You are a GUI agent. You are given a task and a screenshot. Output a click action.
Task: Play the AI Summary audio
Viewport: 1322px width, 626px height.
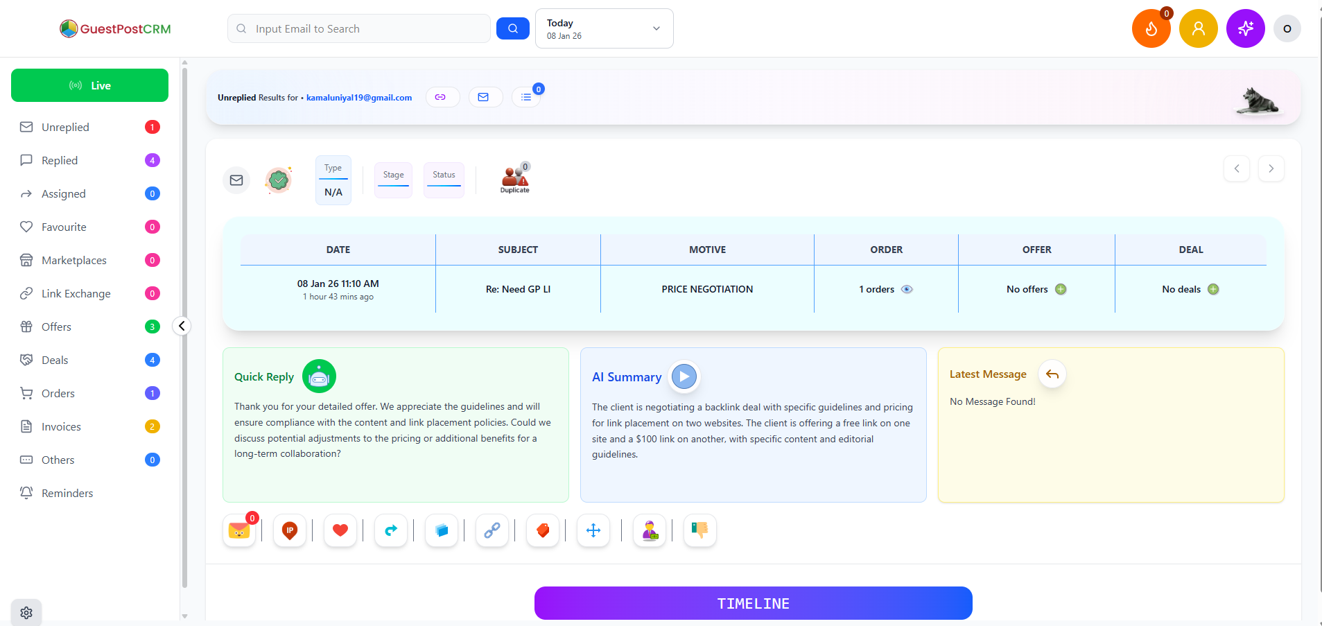click(x=684, y=376)
